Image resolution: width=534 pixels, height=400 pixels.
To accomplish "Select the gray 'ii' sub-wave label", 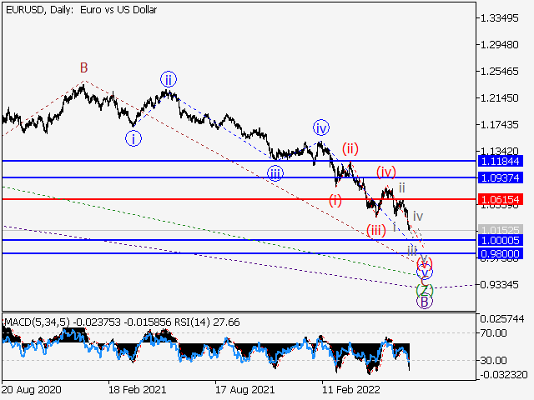I will [402, 187].
